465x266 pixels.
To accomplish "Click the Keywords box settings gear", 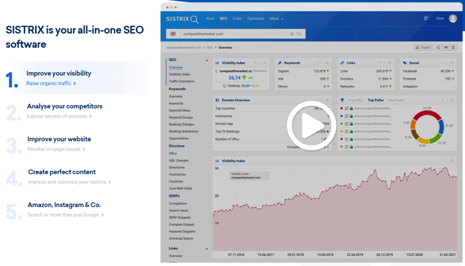I will pyautogui.click(x=327, y=63).
